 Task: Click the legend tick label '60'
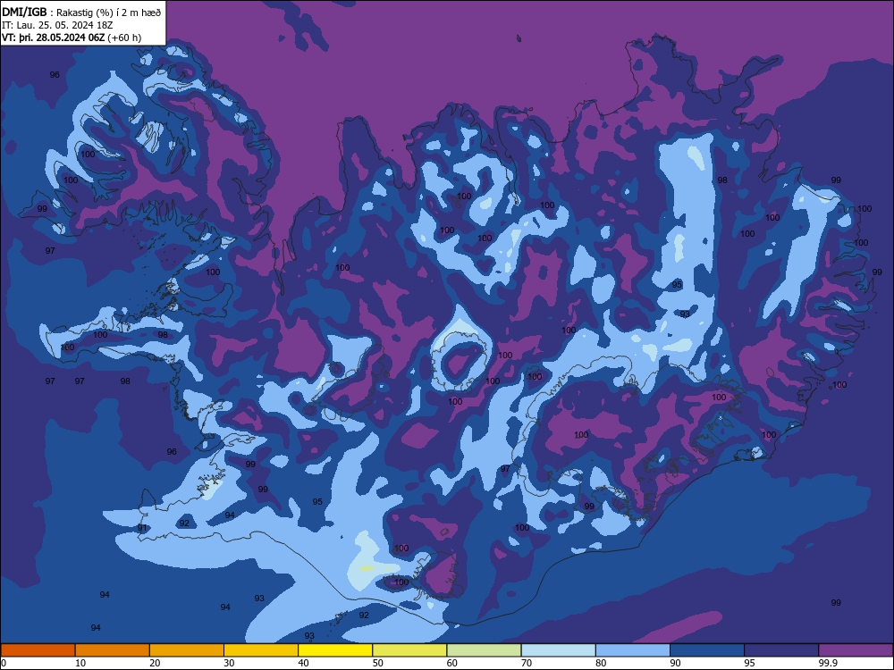(x=452, y=663)
